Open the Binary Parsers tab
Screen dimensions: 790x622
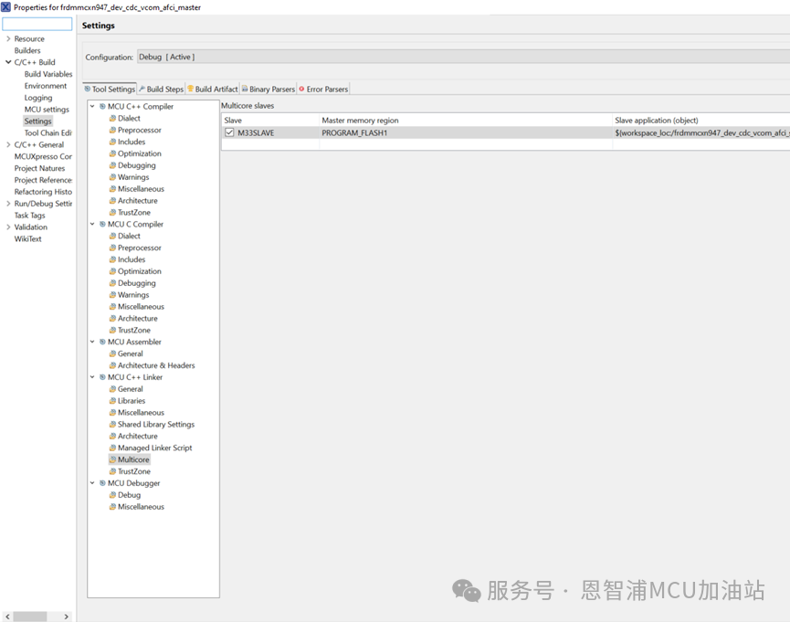[x=269, y=90]
